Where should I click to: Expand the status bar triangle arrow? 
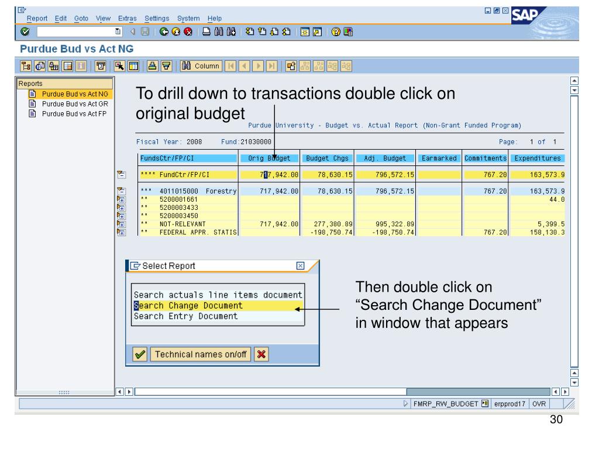406,403
